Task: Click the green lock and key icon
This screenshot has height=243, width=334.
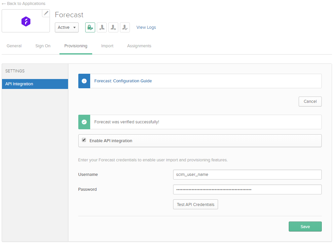Action: click(90, 27)
